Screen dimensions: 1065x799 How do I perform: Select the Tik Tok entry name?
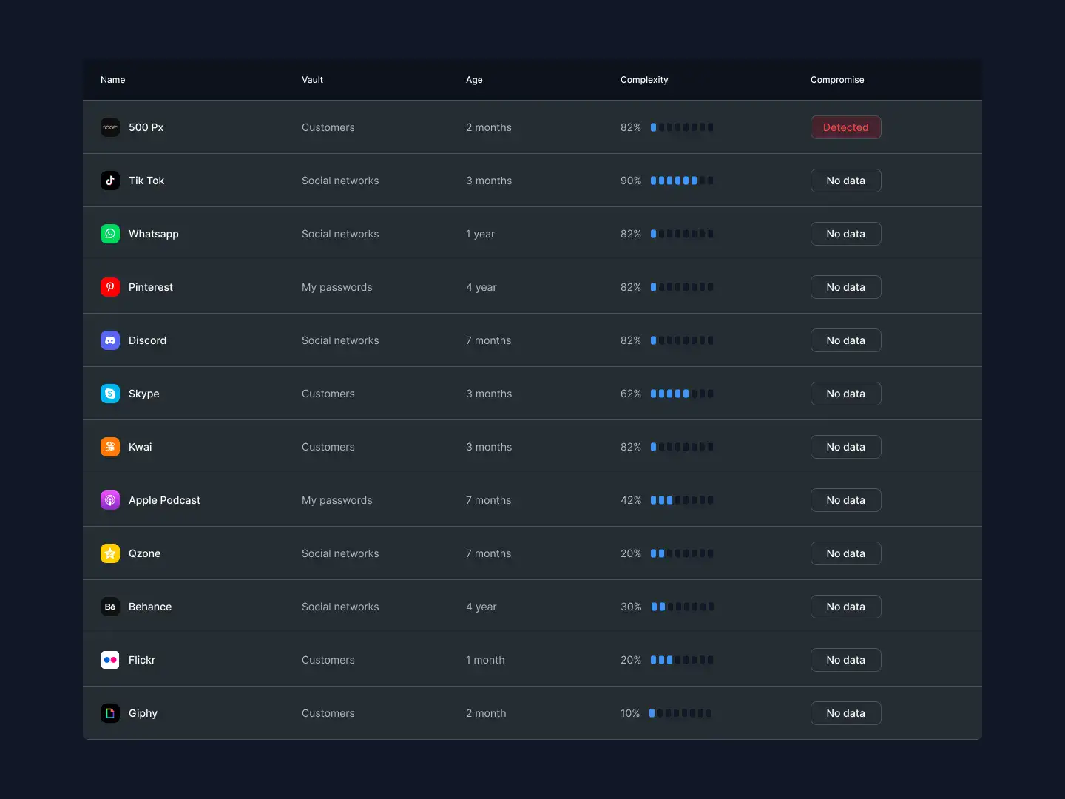click(146, 181)
